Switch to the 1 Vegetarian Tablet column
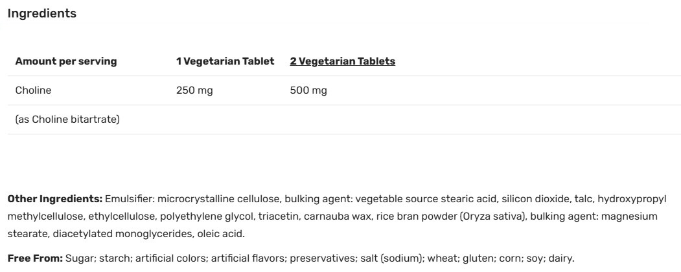The height and width of the screenshot is (272, 681). tap(225, 61)
